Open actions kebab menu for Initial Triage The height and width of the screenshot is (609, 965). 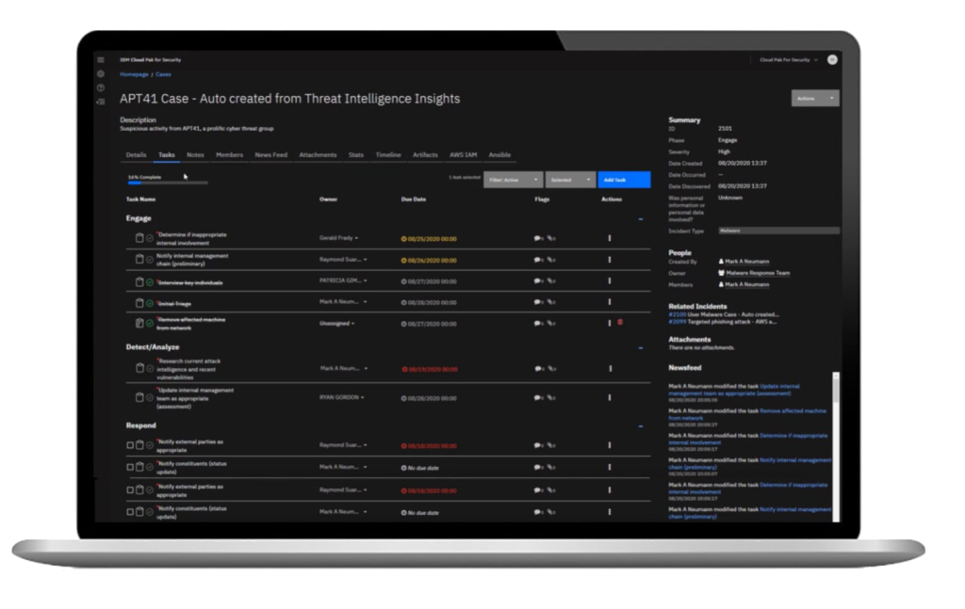pyautogui.click(x=610, y=302)
